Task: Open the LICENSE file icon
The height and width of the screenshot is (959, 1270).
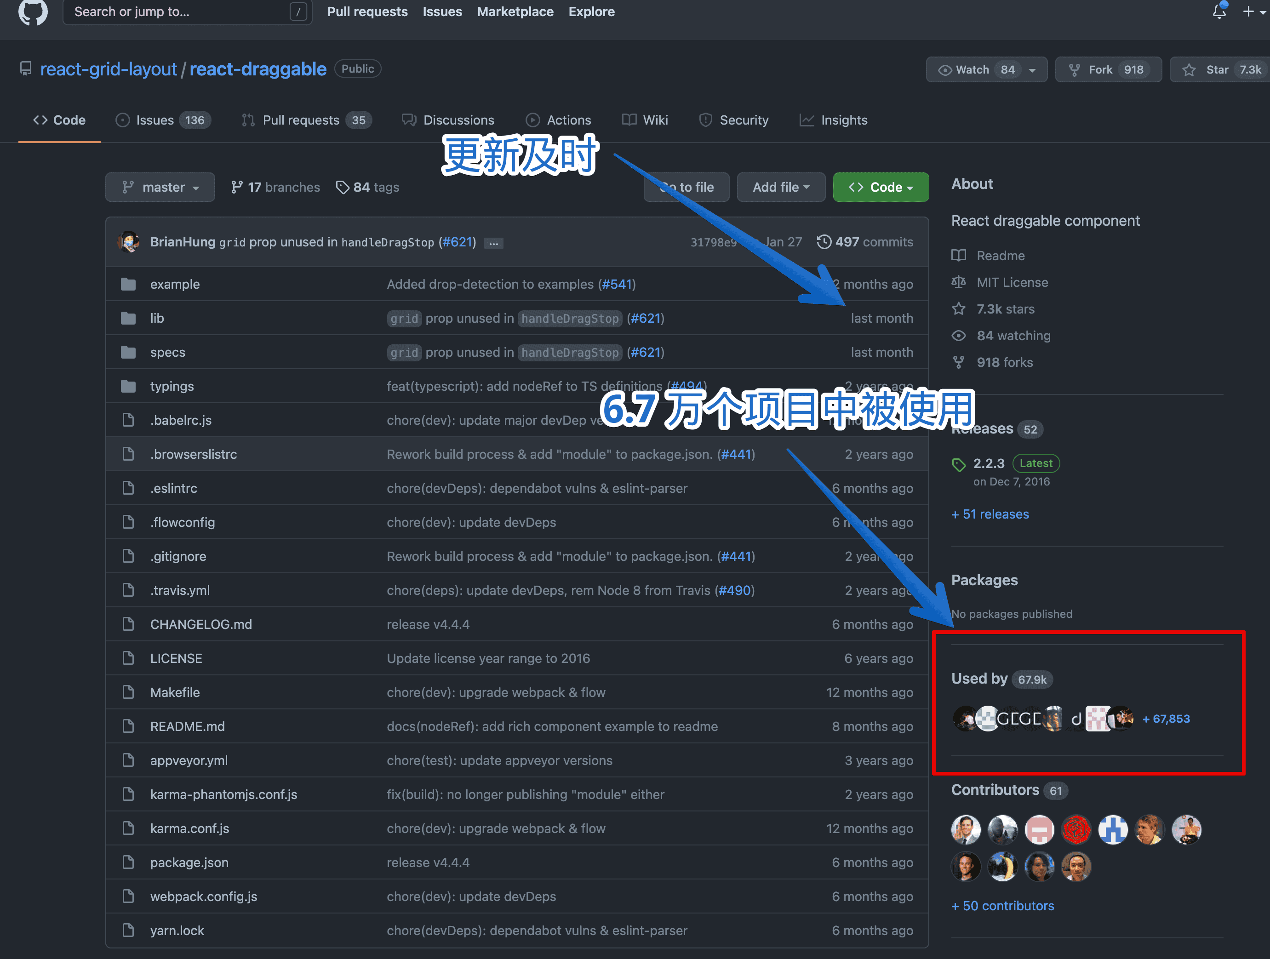Action: click(x=128, y=658)
